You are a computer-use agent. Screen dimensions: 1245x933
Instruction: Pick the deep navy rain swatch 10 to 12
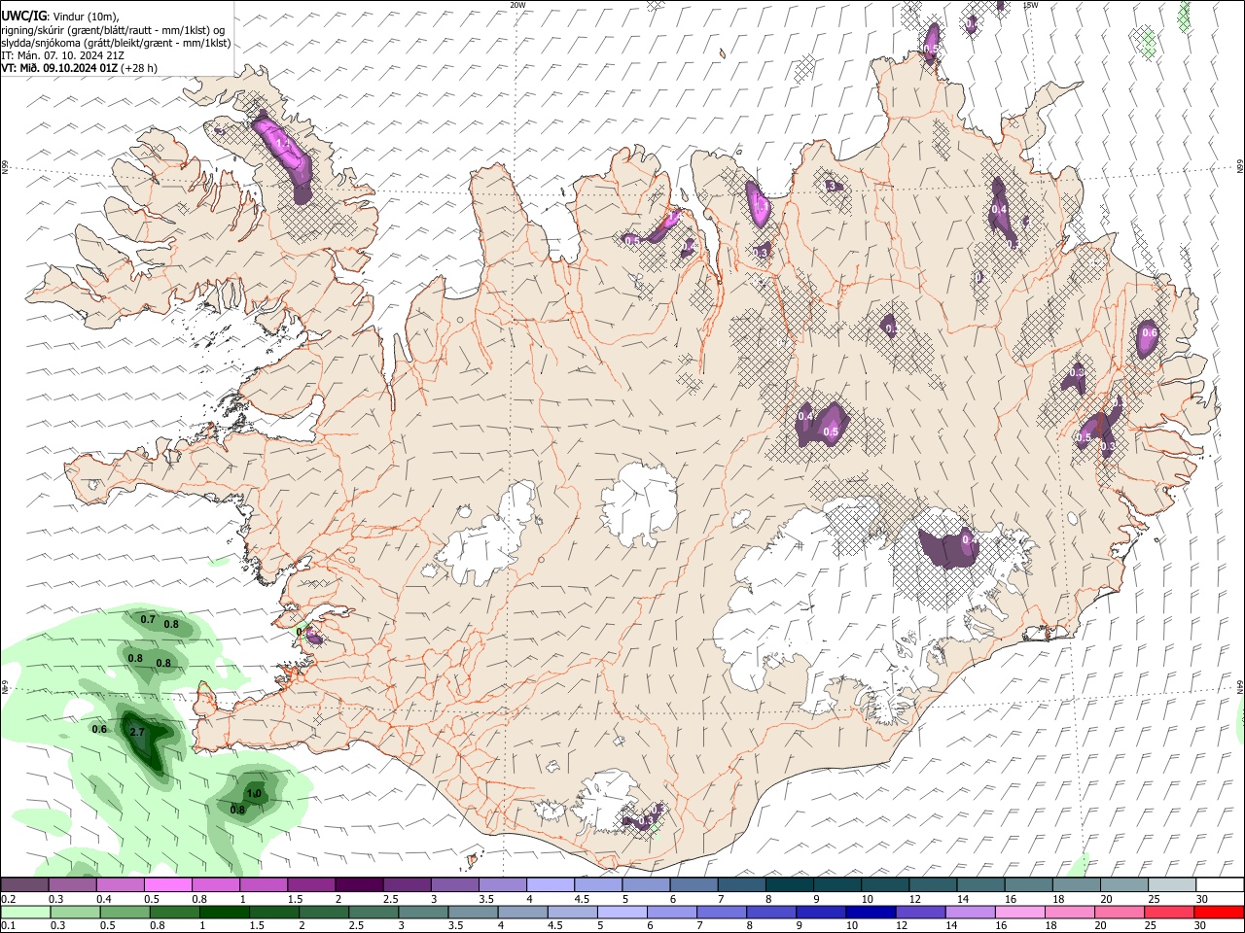point(871,912)
